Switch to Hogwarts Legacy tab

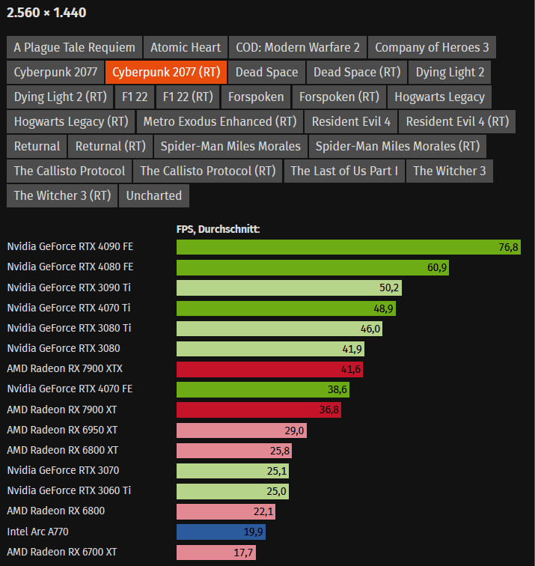439,97
